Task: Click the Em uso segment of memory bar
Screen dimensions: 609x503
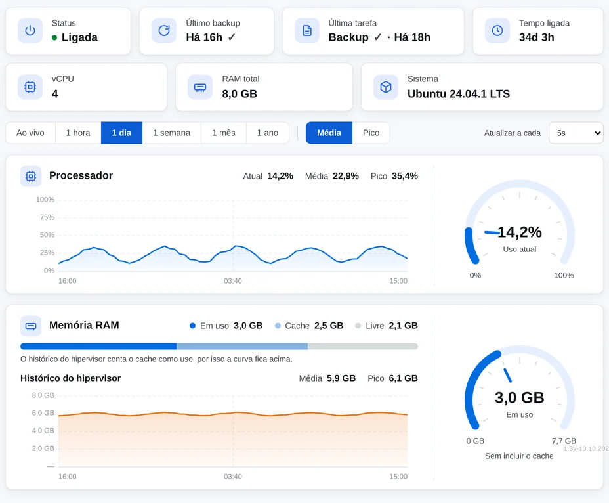Action: 98,346
